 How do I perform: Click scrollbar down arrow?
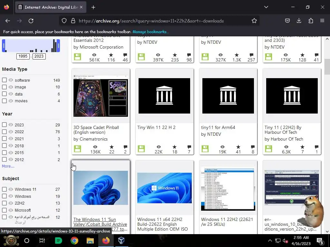click(327, 232)
